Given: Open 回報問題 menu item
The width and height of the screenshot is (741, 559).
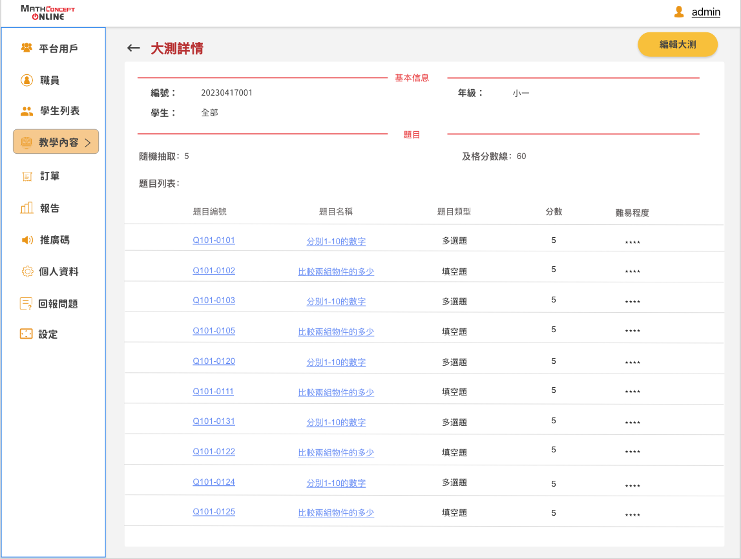Looking at the screenshot, I should (x=58, y=304).
